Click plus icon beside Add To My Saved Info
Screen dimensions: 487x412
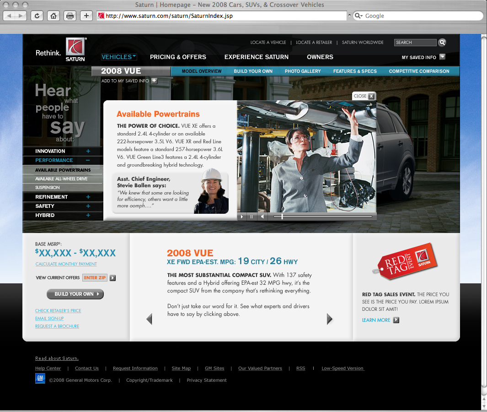[155, 81]
